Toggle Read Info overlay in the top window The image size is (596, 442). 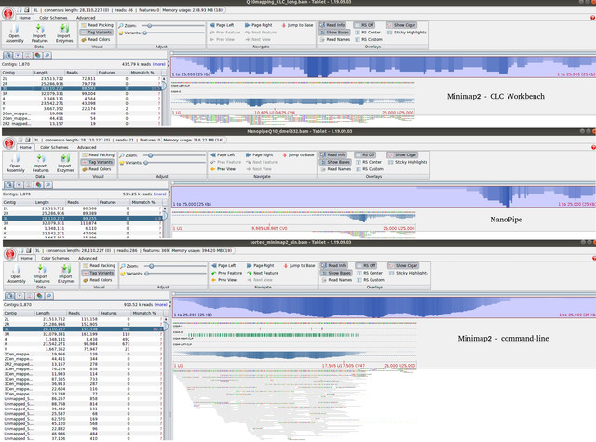[x=332, y=25]
